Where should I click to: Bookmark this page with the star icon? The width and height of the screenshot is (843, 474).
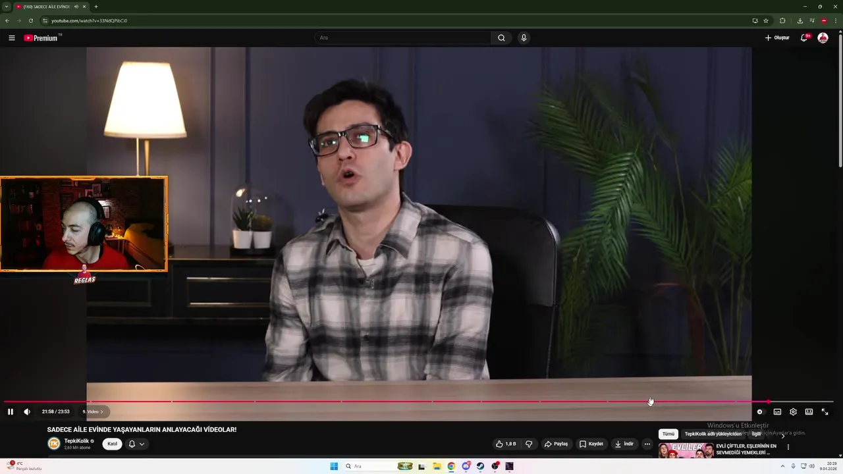pyautogui.click(x=766, y=20)
